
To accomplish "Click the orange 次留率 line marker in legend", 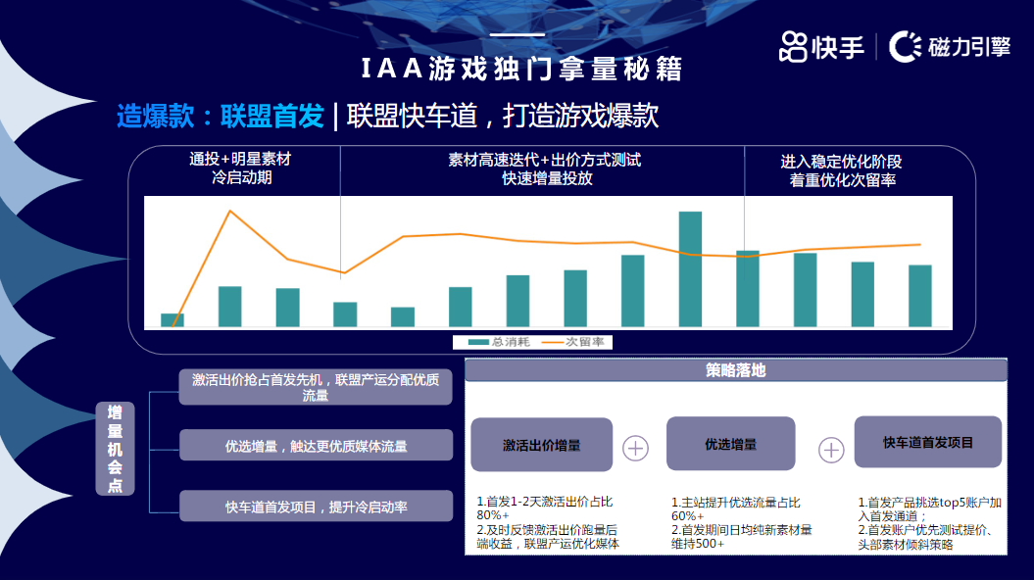I will [x=553, y=341].
